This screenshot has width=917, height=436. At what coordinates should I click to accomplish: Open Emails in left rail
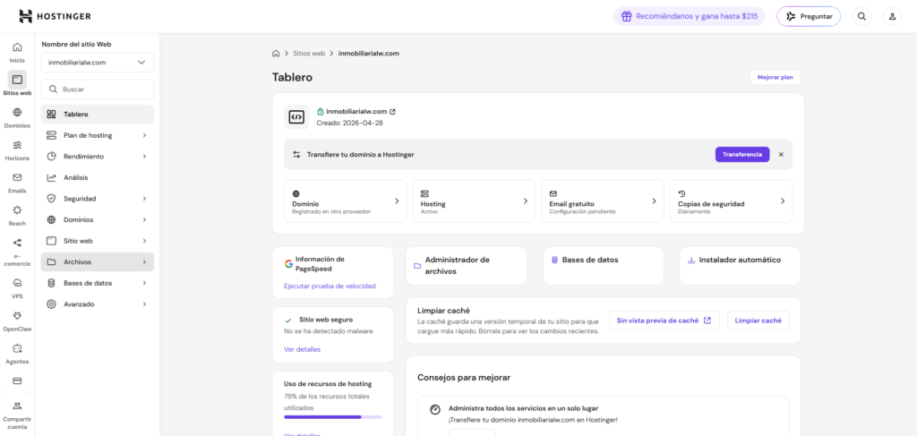pos(17,183)
